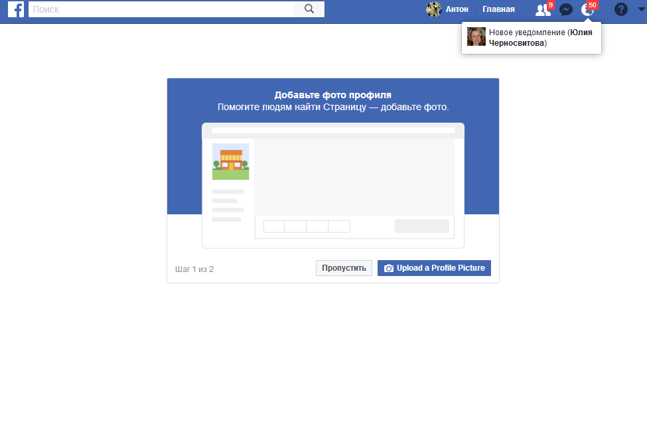This screenshot has height=424, width=647.
Task: Open the Messenger icon
Action: point(566,9)
